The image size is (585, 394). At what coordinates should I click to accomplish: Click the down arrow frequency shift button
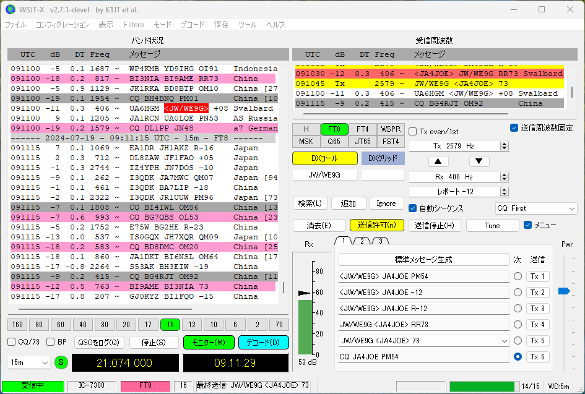pos(479,161)
